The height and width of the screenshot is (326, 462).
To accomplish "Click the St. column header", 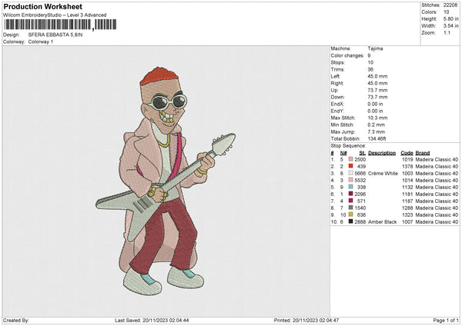I will click(363, 153).
